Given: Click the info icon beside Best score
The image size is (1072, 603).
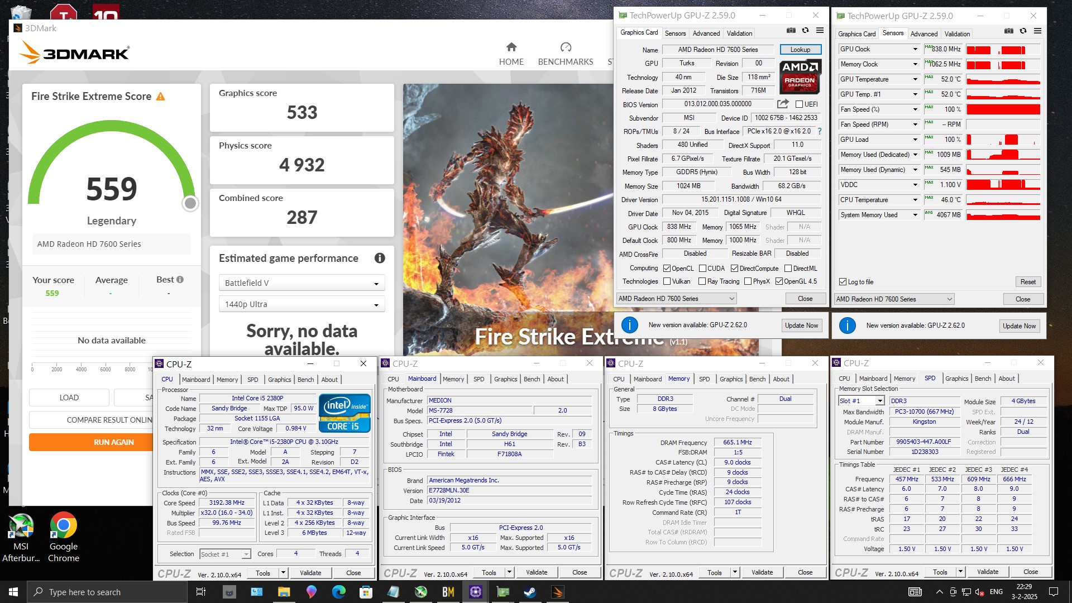Looking at the screenshot, I should 180,280.
